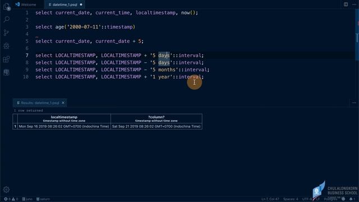Click the saturn database status bar item
Viewport: 359px width, 202px height.
(x=43, y=199)
